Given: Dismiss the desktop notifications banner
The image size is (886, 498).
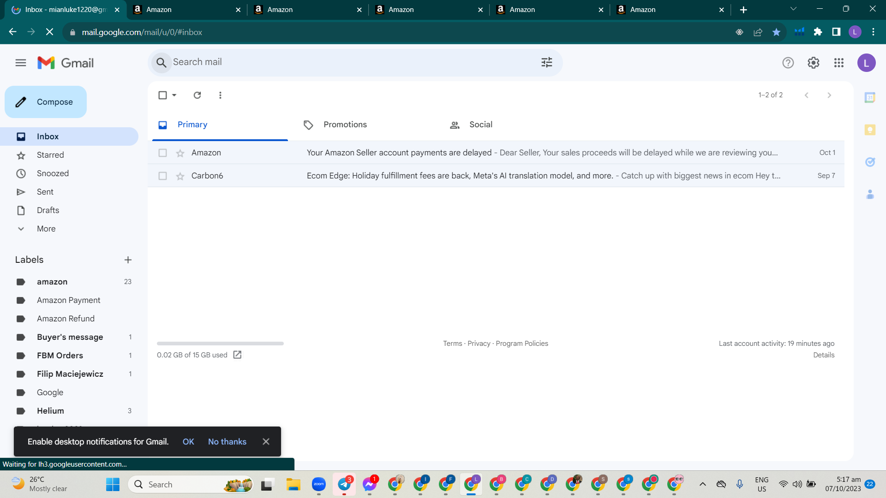Looking at the screenshot, I should click(x=266, y=442).
